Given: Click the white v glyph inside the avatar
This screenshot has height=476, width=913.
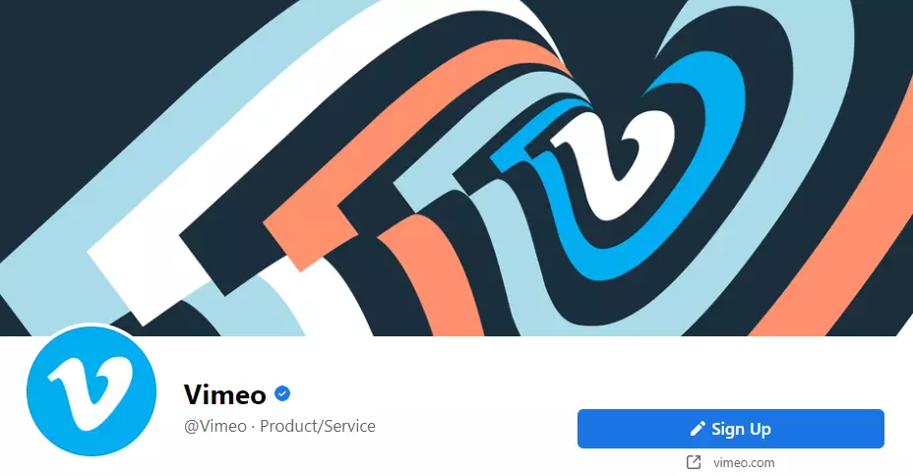Looking at the screenshot, I should pos(91,391).
